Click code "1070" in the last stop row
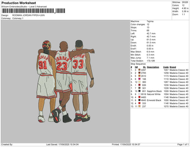 click(x=166, y=106)
